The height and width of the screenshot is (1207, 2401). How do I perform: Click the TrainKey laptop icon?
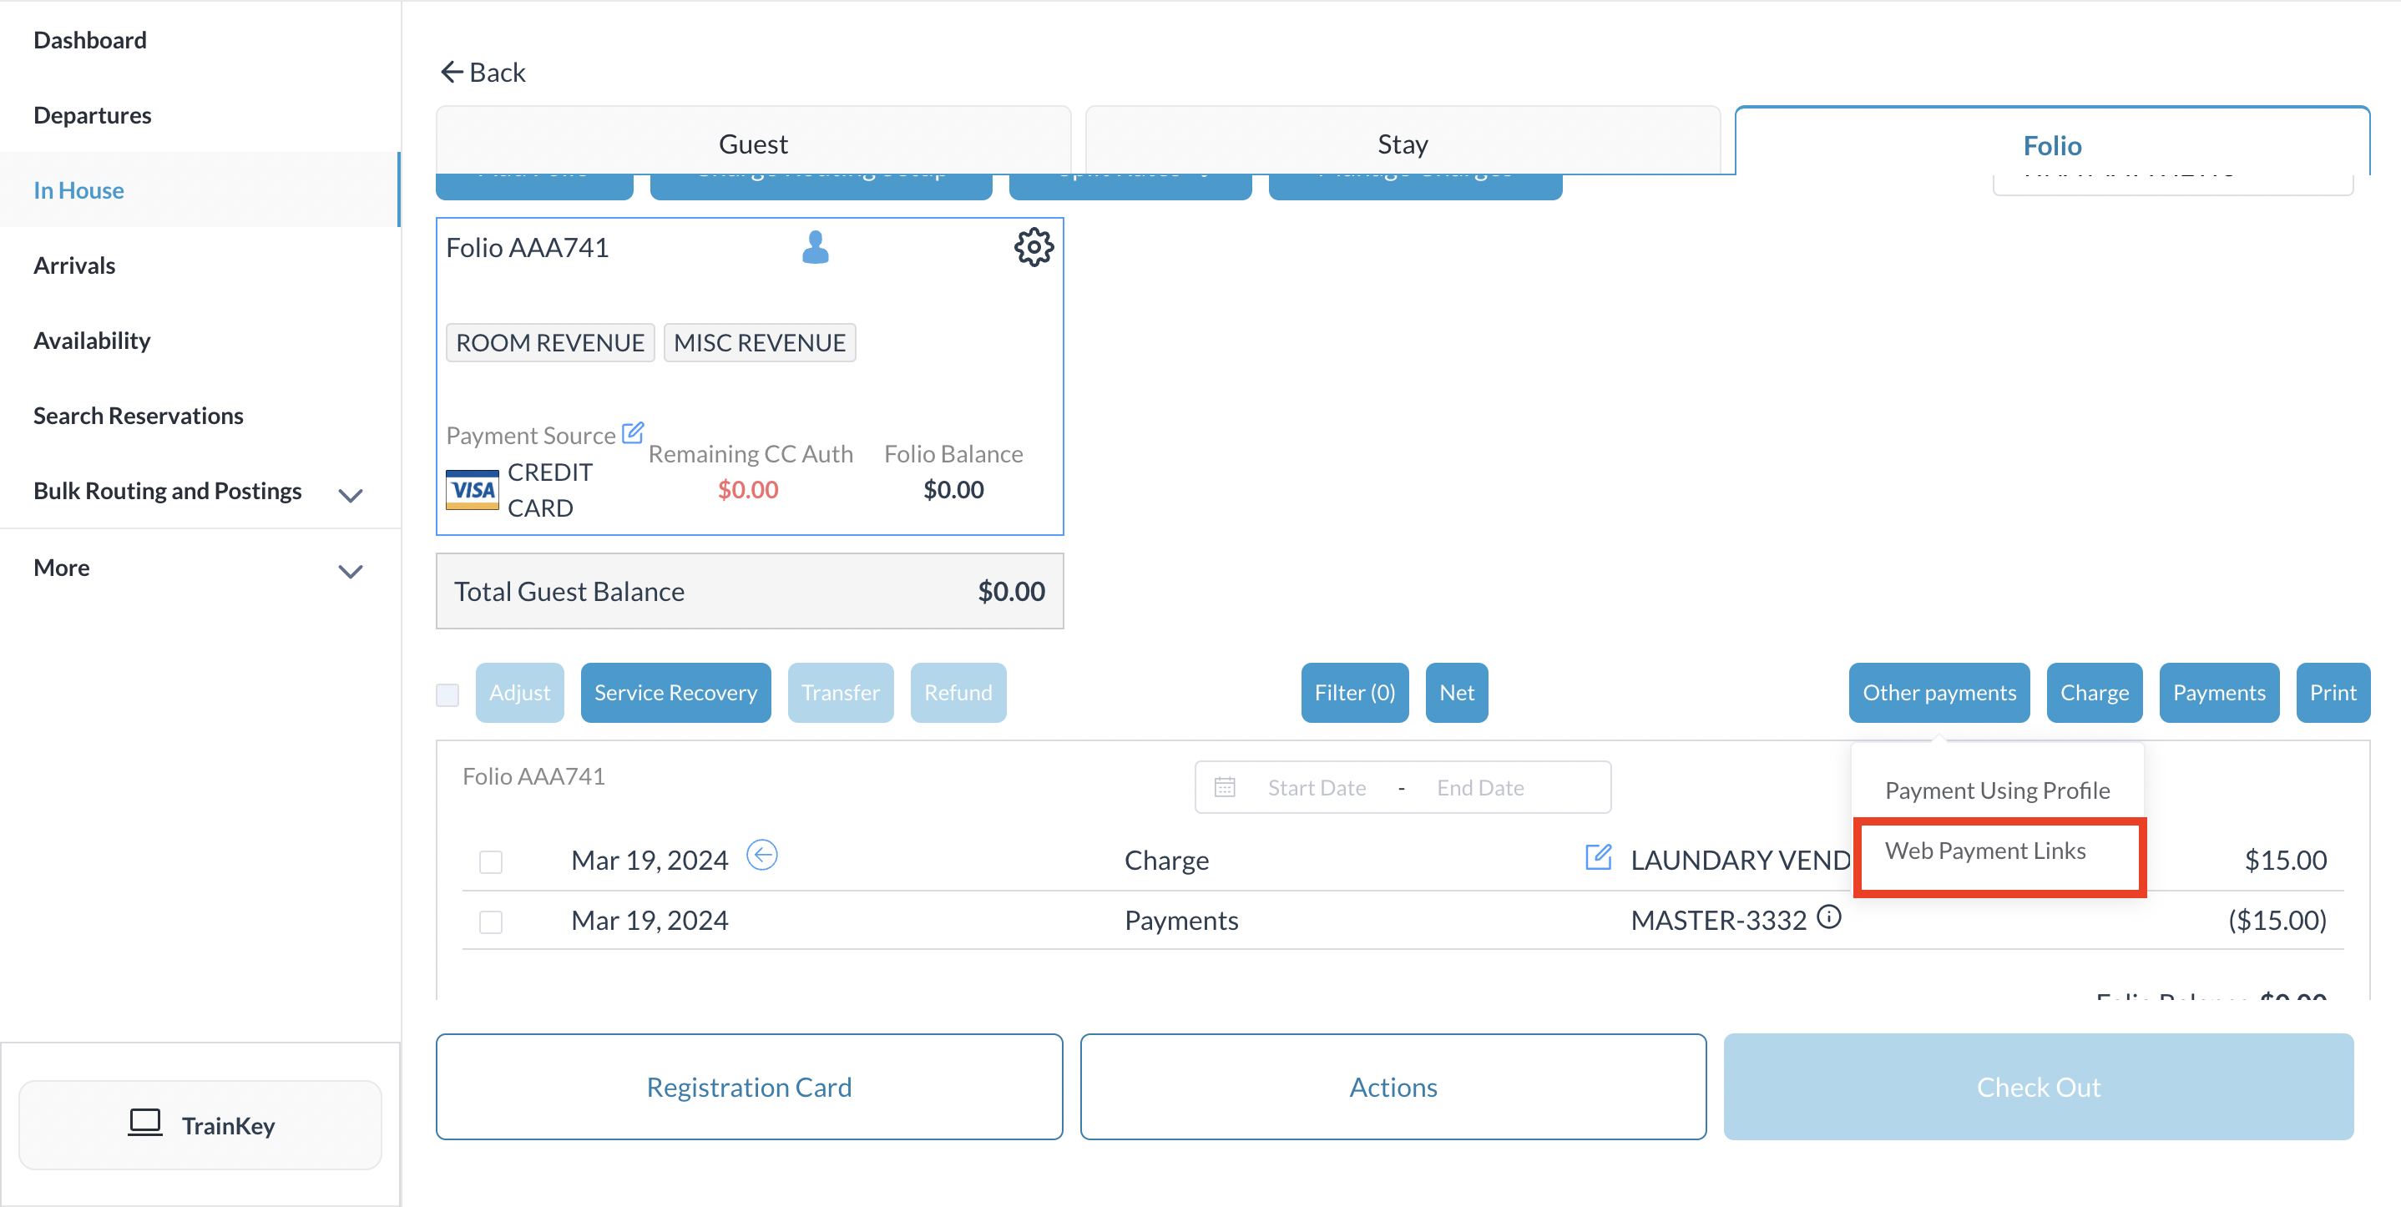(144, 1124)
